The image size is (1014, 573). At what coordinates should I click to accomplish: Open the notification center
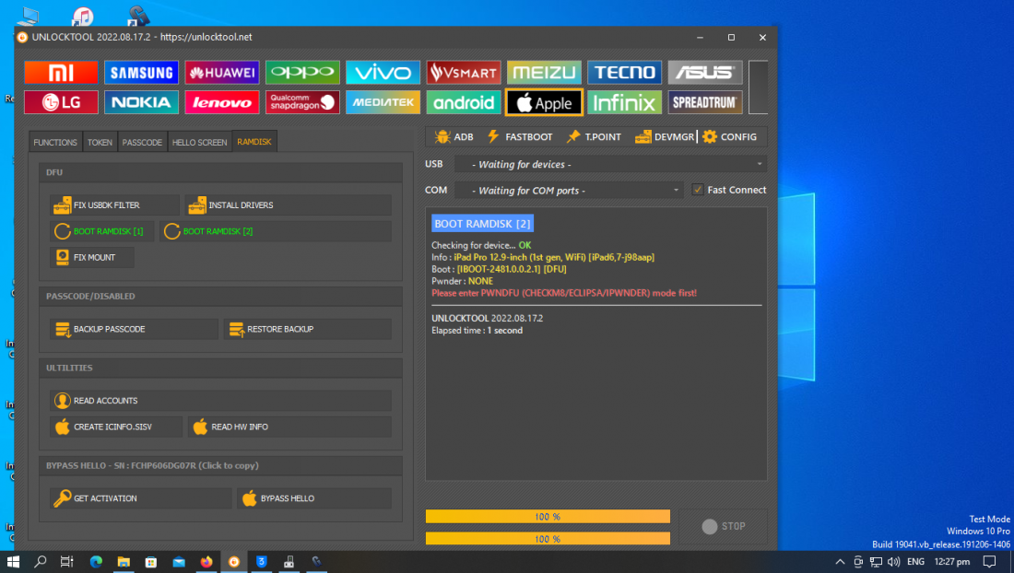point(989,562)
